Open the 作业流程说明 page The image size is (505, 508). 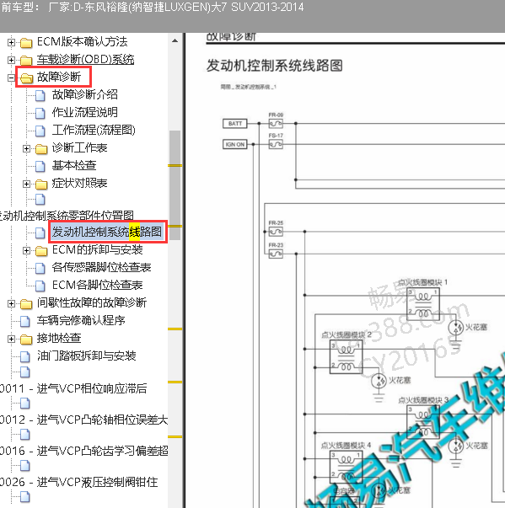point(84,112)
